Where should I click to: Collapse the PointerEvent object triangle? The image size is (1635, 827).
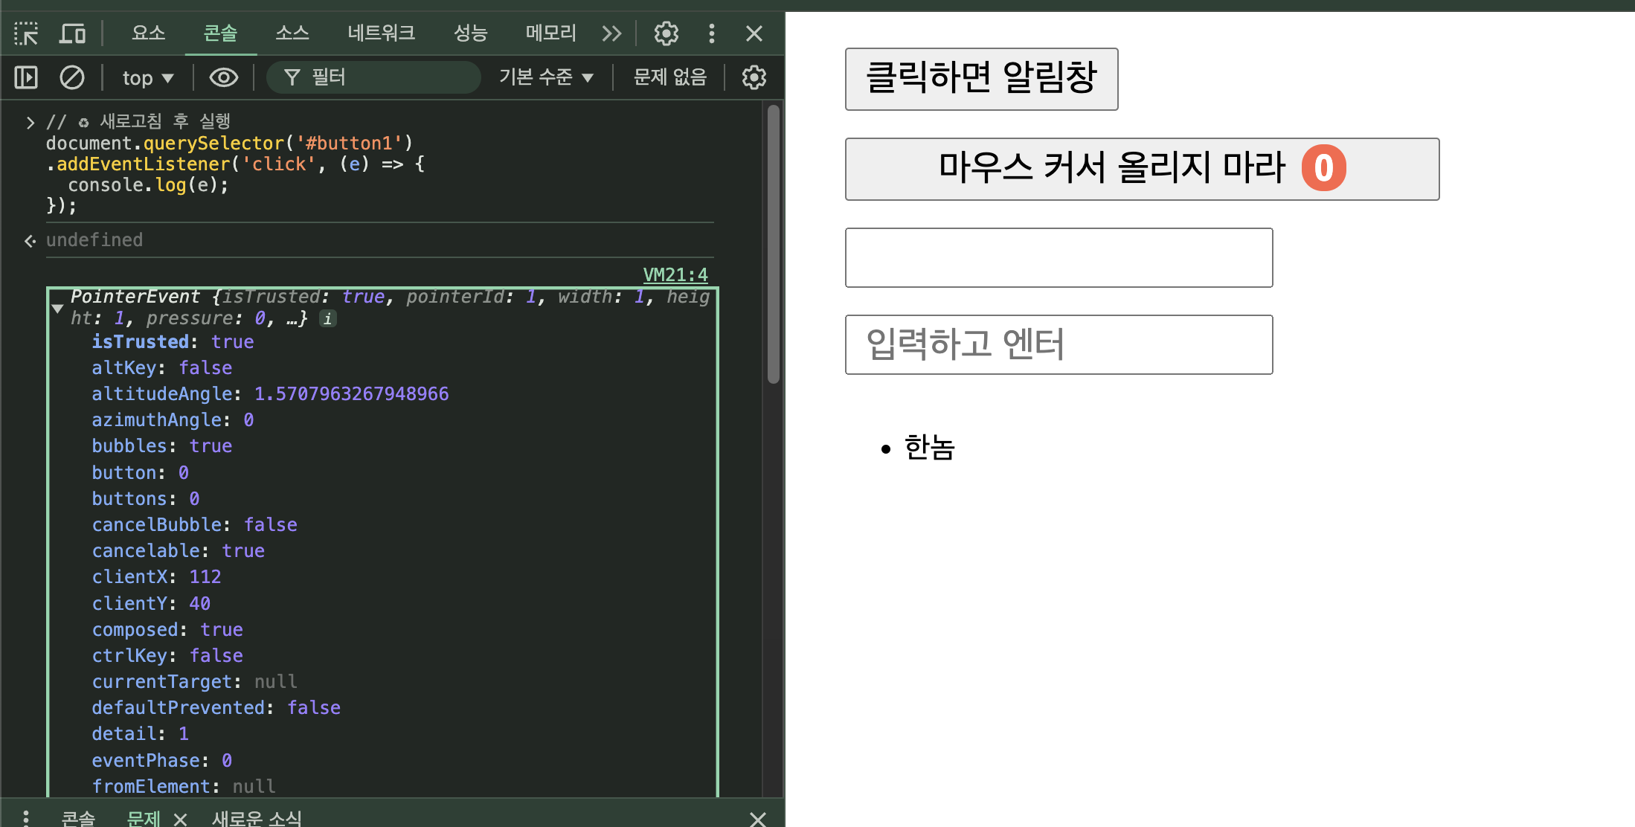(57, 308)
